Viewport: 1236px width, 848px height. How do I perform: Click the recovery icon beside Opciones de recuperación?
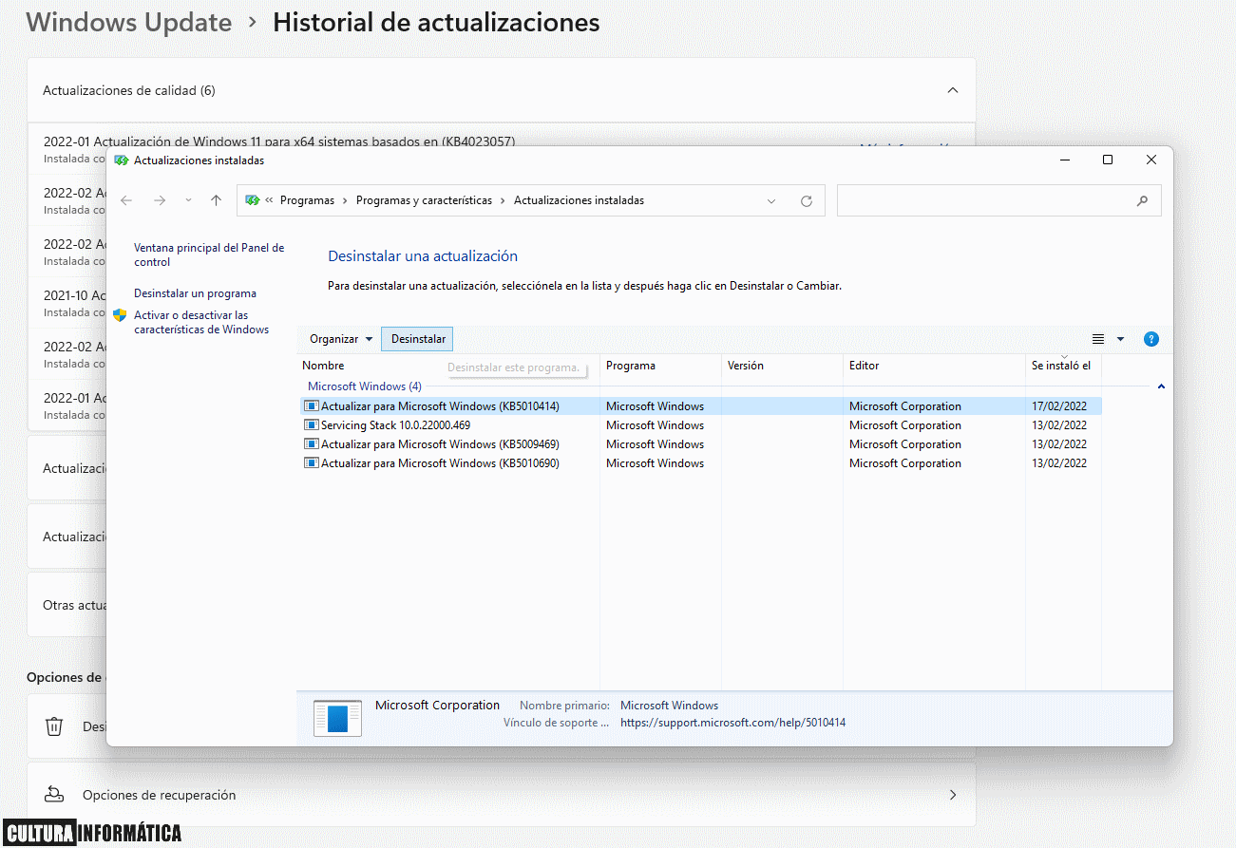[54, 795]
